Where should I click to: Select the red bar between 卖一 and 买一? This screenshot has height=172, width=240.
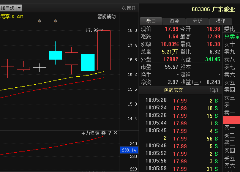tap(231, 120)
